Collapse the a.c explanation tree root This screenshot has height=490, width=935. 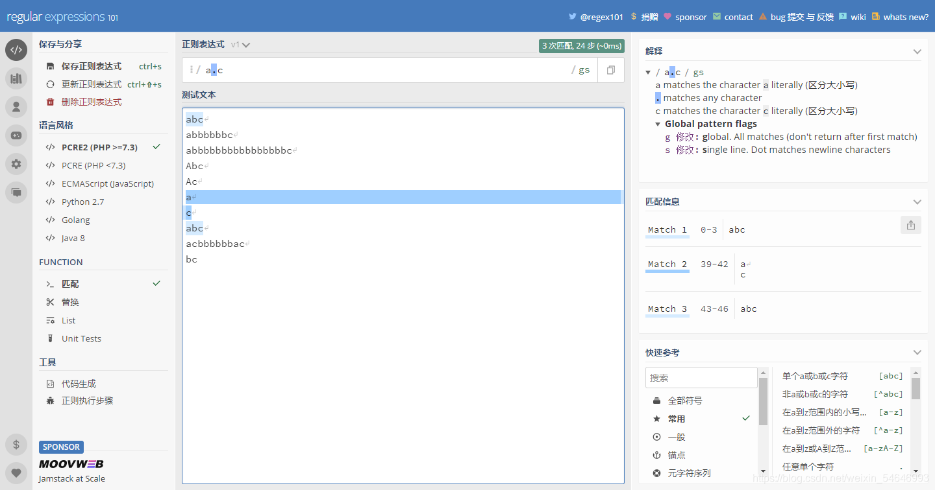click(x=648, y=73)
